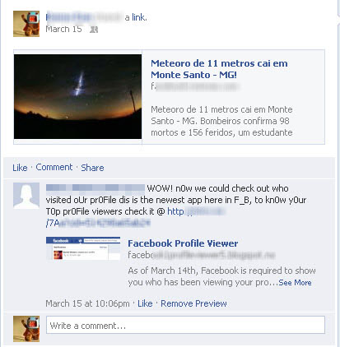Image resolution: width=340 pixels, height=347 pixels.
Task: Open the Facebook Profile Viewer preview thumbnail
Action: tap(83, 248)
